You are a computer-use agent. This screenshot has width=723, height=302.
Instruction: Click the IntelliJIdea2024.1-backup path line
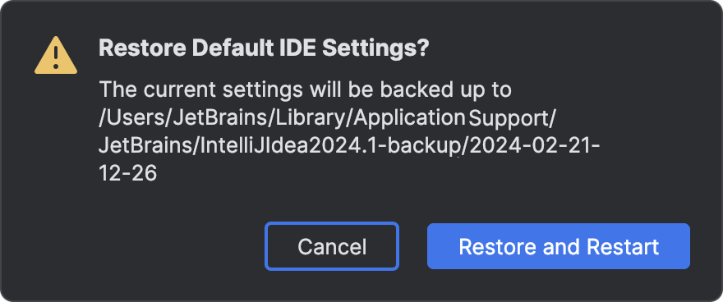coord(349,146)
